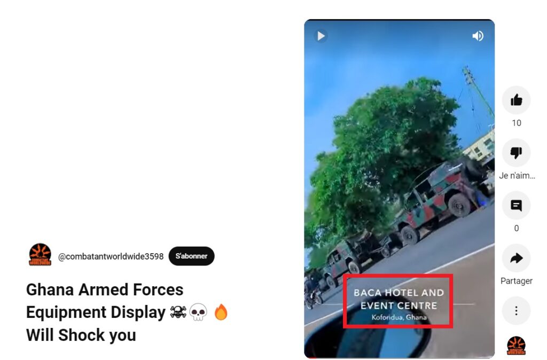Click the fire emoji in the title
The image size is (547, 360).
(221, 312)
